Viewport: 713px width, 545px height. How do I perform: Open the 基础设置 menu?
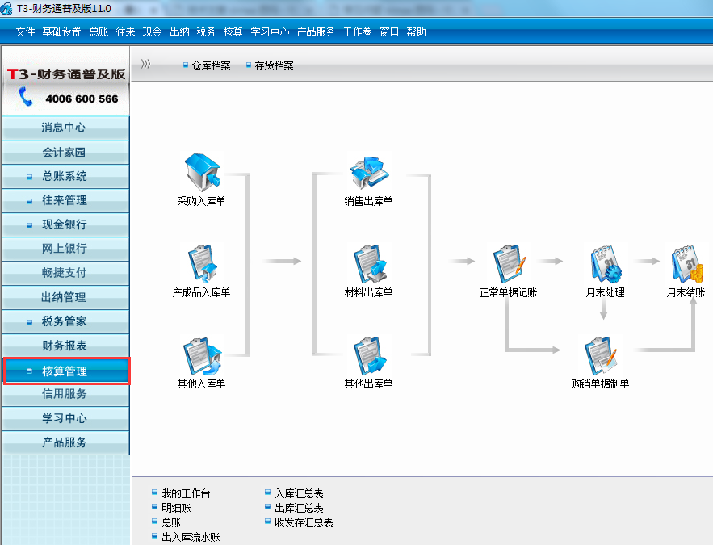(61, 32)
